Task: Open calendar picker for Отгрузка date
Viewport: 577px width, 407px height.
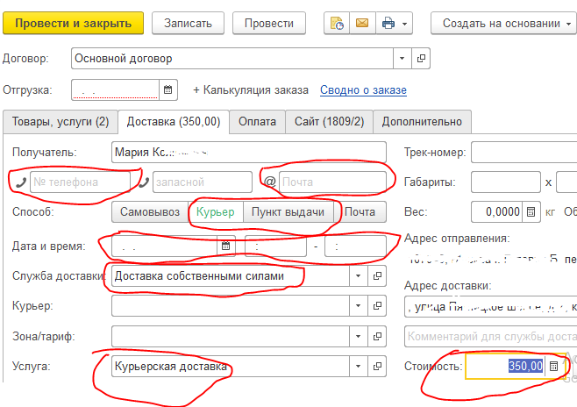Action: click(x=167, y=90)
